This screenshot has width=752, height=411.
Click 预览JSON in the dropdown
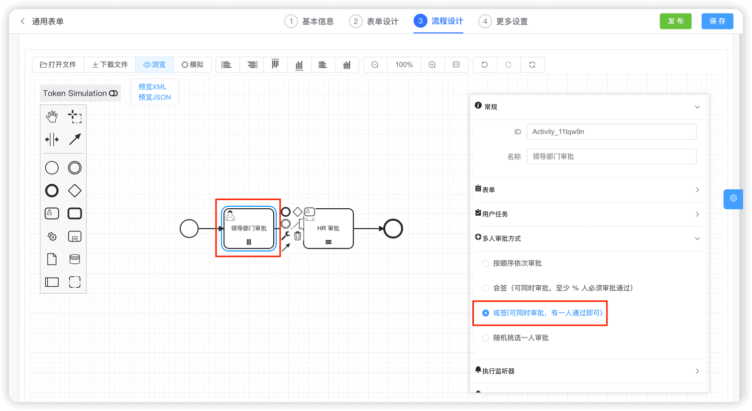155,97
